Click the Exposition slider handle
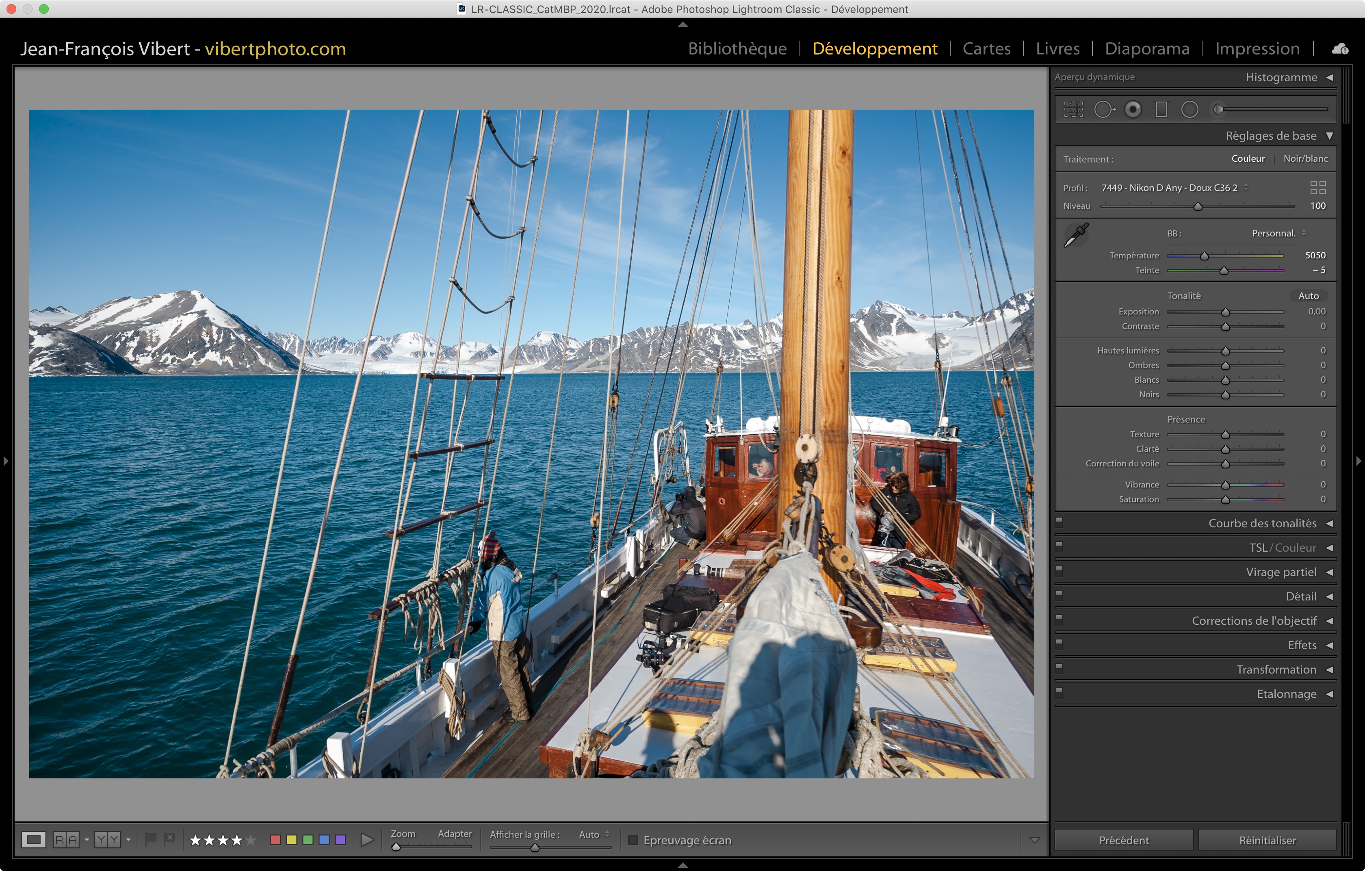Viewport: 1365px width, 871px height. [x=1225, y=312]
